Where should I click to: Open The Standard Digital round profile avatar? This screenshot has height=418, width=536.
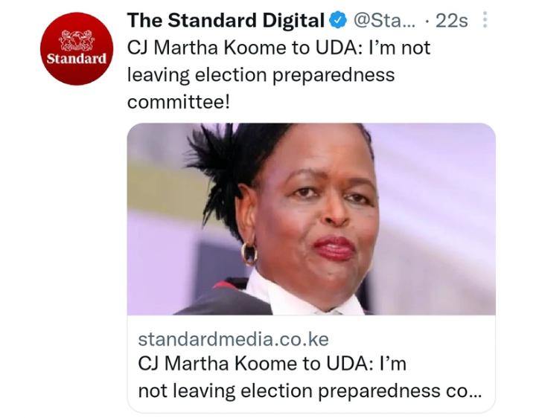pos(77,48)
